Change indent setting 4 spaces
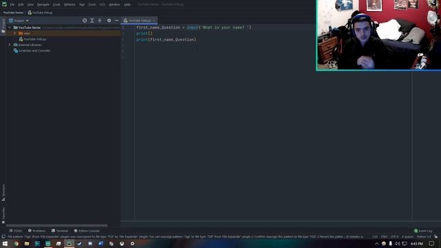The height and width of the screenshot is (248, 441). tap(407, 237)
